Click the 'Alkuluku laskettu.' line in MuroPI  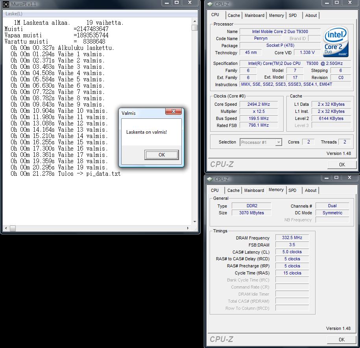86,48
